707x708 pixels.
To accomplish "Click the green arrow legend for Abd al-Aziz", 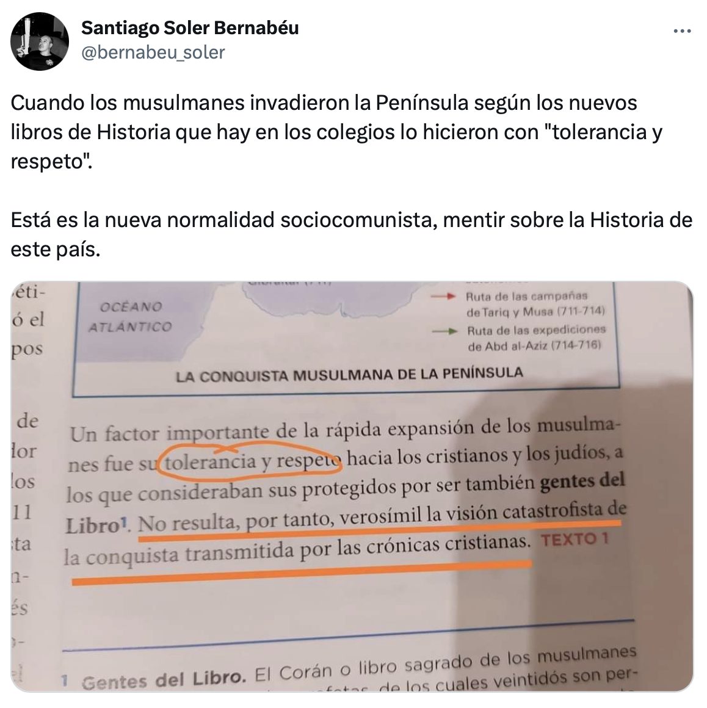I will [x=444, y=331].
